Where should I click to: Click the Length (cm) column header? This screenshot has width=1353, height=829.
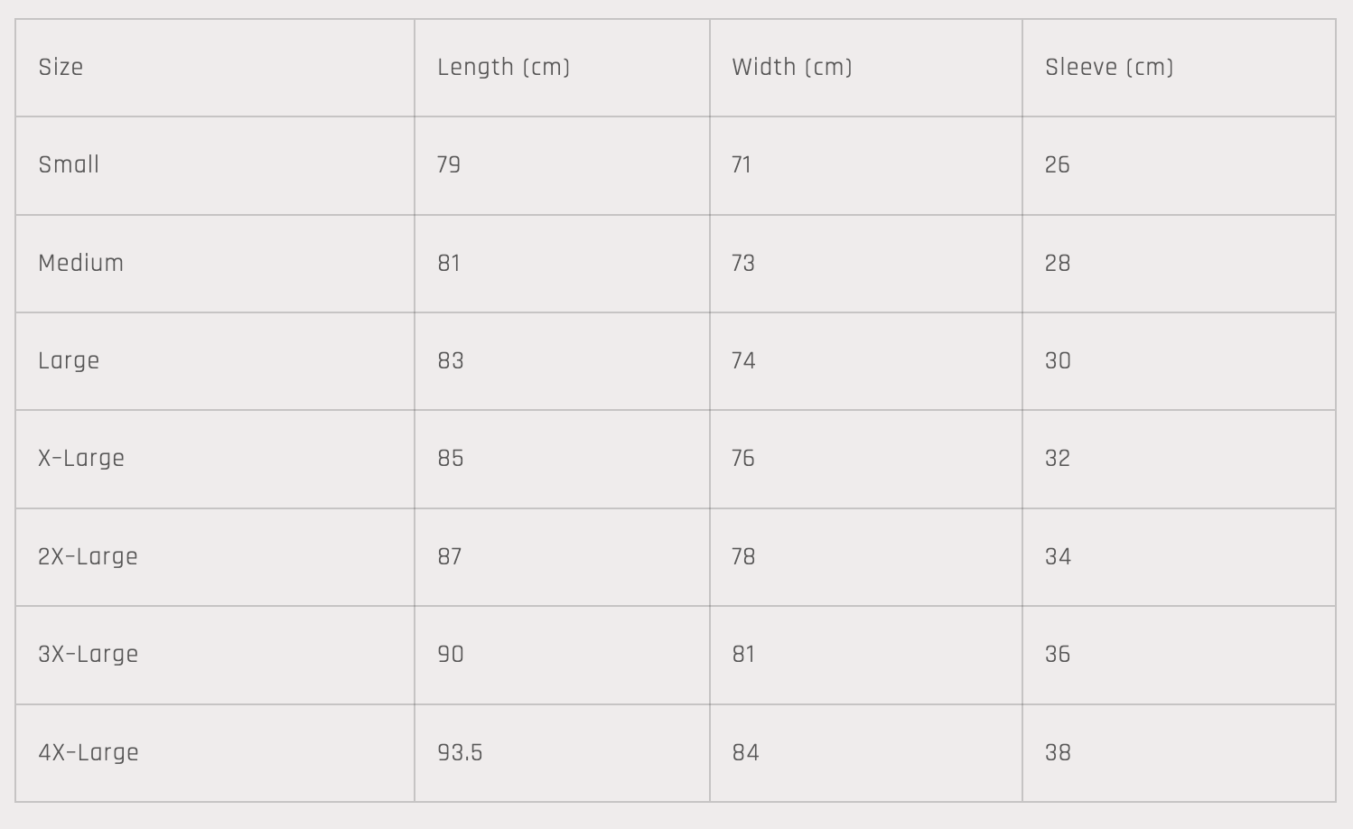tap(503, 68)
